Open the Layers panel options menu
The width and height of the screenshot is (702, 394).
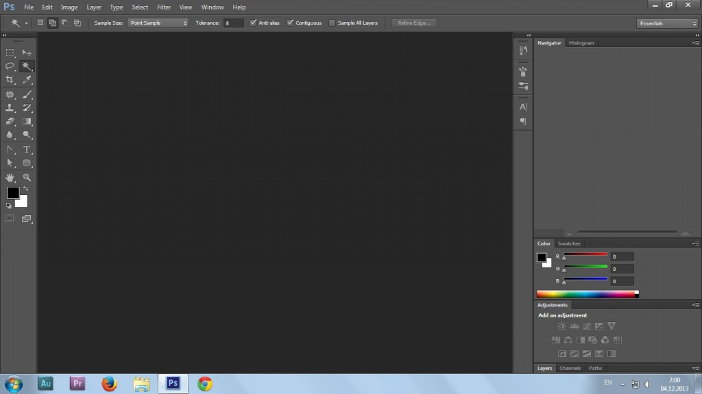tap(696, 368)
